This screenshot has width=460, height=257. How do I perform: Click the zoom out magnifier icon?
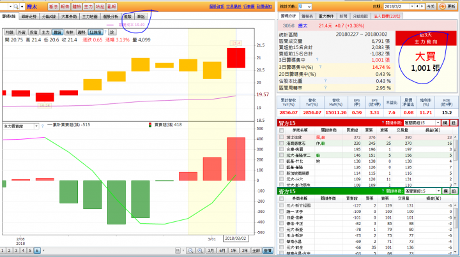point(190,251)
